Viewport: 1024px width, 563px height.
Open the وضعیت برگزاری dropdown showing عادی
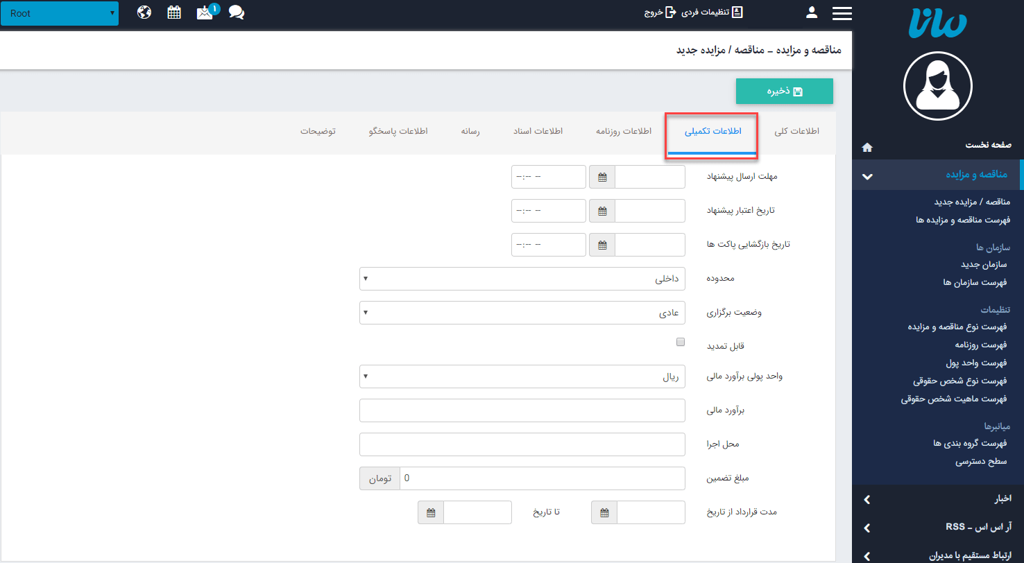pos(522,312)
